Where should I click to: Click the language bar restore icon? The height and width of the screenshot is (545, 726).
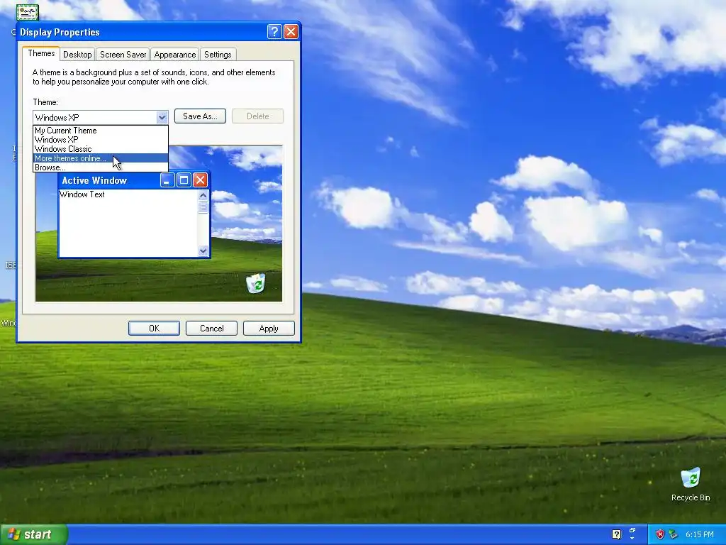632,531
